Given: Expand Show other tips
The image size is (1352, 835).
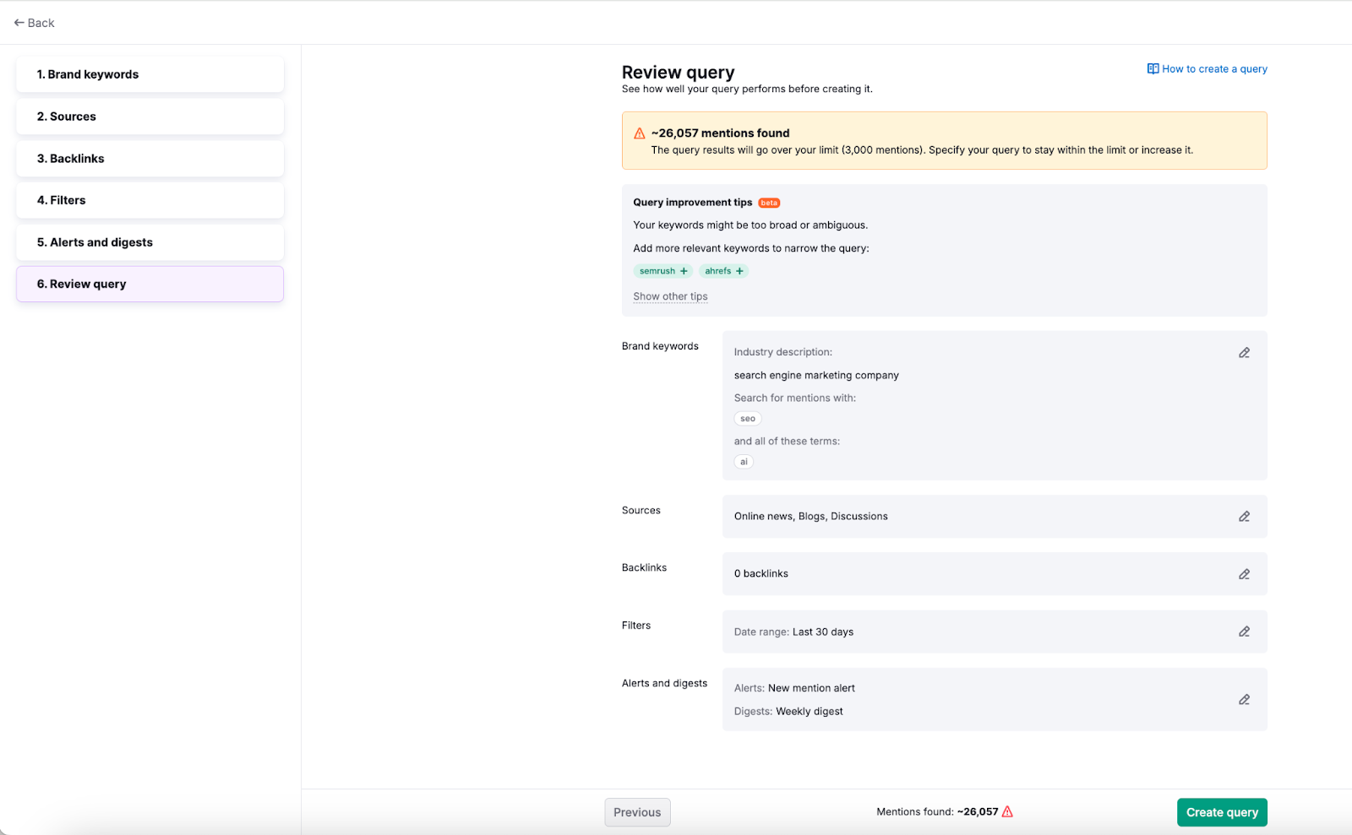Looking at the screenshot, I should point(669,296).
